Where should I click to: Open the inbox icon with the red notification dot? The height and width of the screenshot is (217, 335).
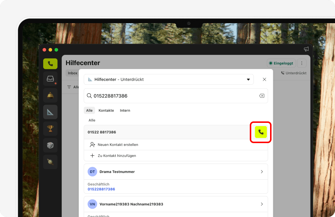50,78
